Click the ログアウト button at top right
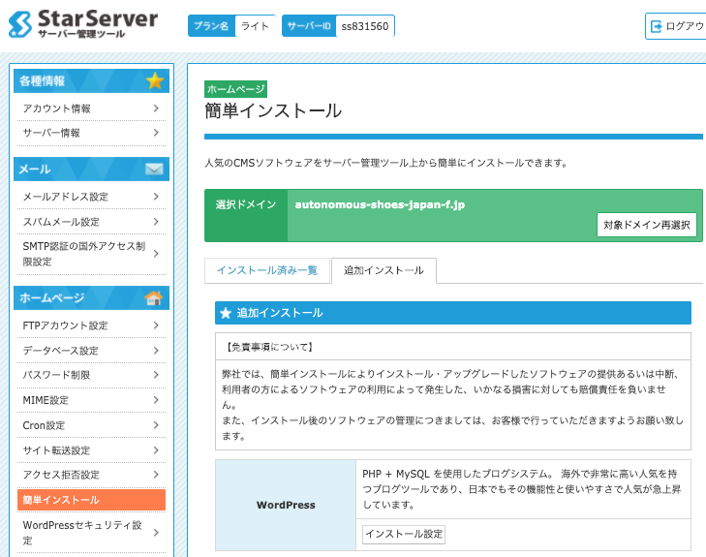Viewport: 706px width, 557px height. click(677, 26)
